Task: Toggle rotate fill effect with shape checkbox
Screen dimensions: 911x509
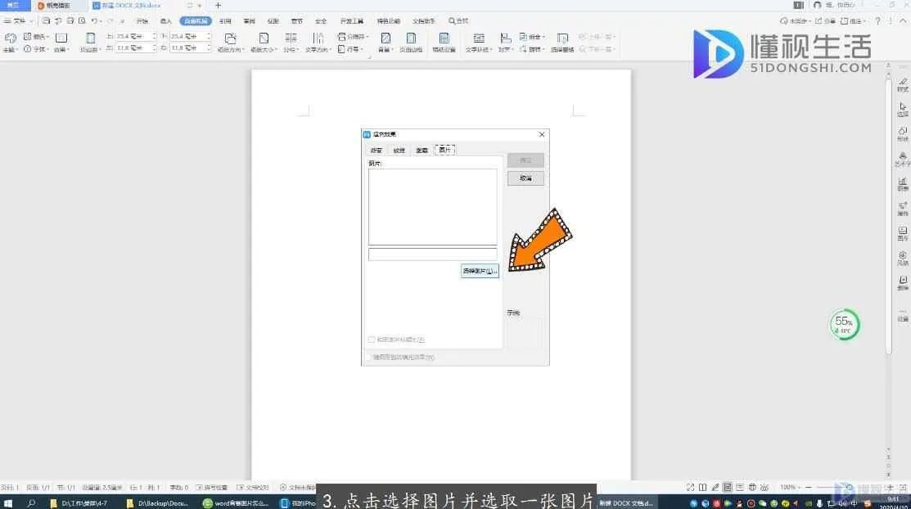Action: pyautogui.click(x=368, y=358)
